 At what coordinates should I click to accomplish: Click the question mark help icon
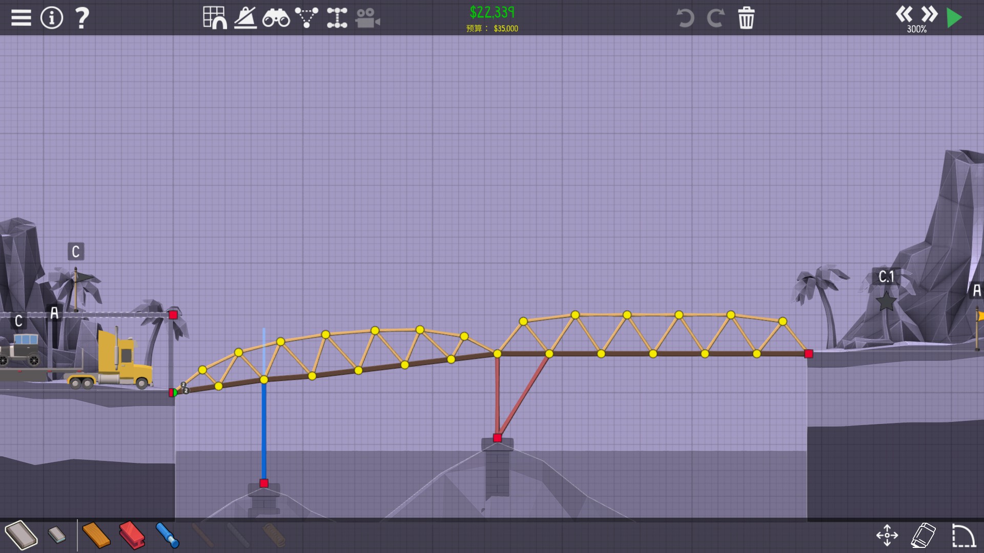pos(82,18)
